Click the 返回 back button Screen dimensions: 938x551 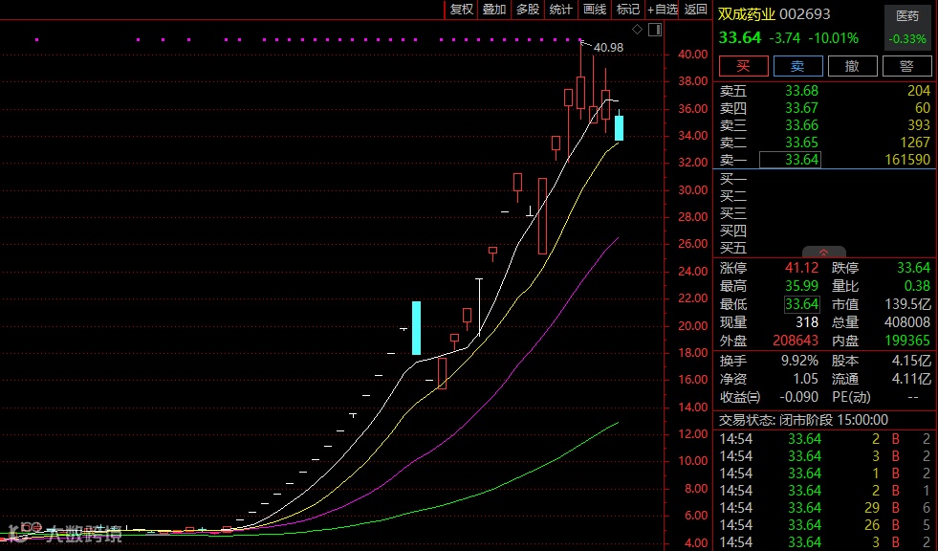pyautogui.click(x=695, y=10)
